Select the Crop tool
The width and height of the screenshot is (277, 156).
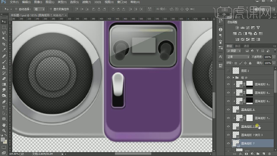pyautogui.click(x=4, y=44)
